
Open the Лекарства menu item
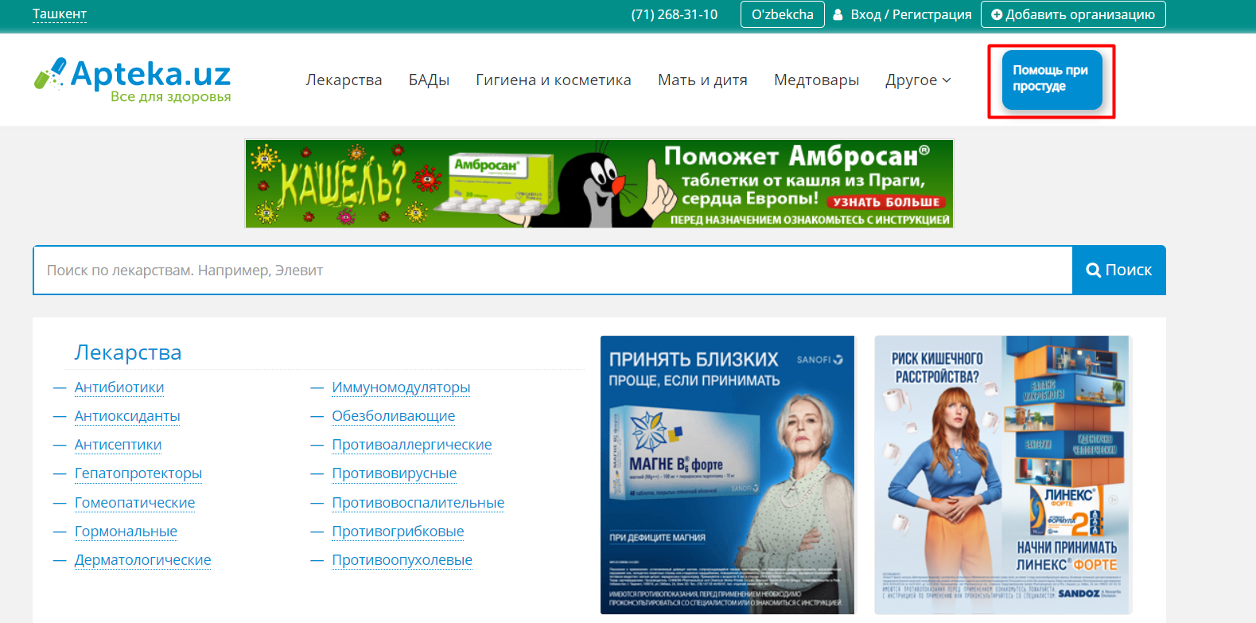click(344, 80)
